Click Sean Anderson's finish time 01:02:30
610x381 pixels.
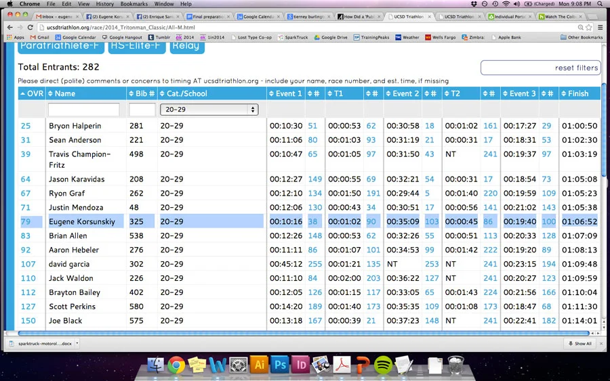pos(579,140)
